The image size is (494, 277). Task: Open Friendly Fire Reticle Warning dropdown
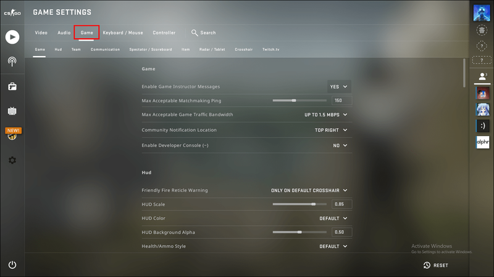click(309, 190)
